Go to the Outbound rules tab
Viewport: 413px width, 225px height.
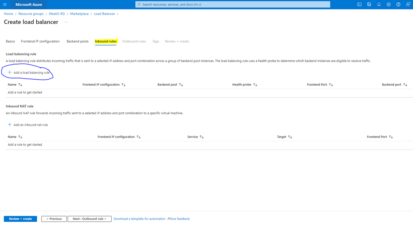tap(134, 41)
